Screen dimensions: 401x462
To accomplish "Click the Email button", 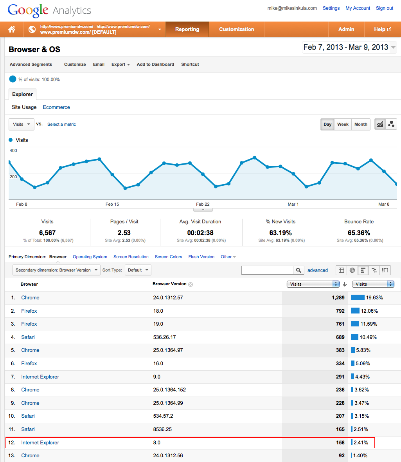I will coord(99,64).
